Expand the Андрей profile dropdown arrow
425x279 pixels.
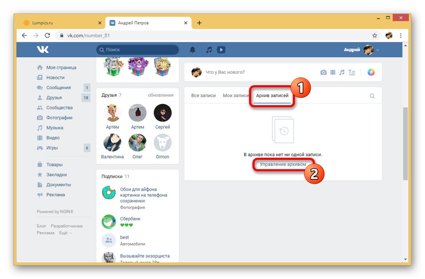(x=377, y=50)
